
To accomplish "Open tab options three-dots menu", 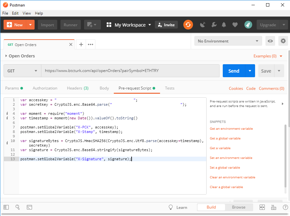I will click(x=91, y=44).
